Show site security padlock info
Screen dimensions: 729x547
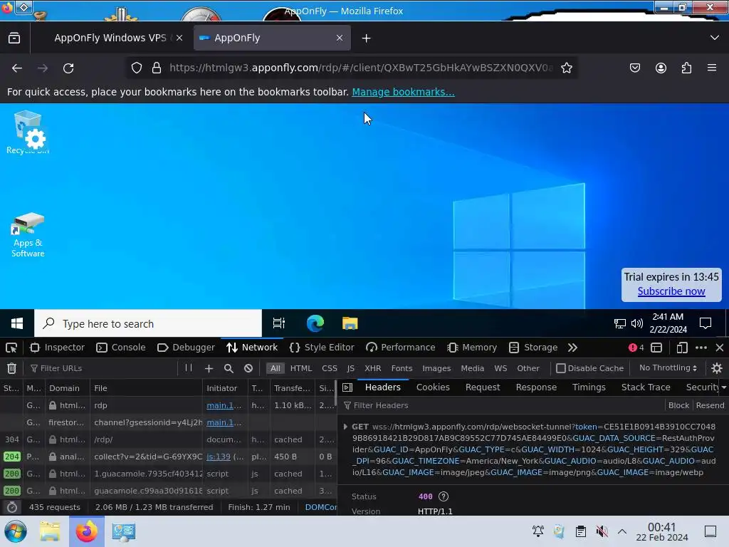[157, 68]
